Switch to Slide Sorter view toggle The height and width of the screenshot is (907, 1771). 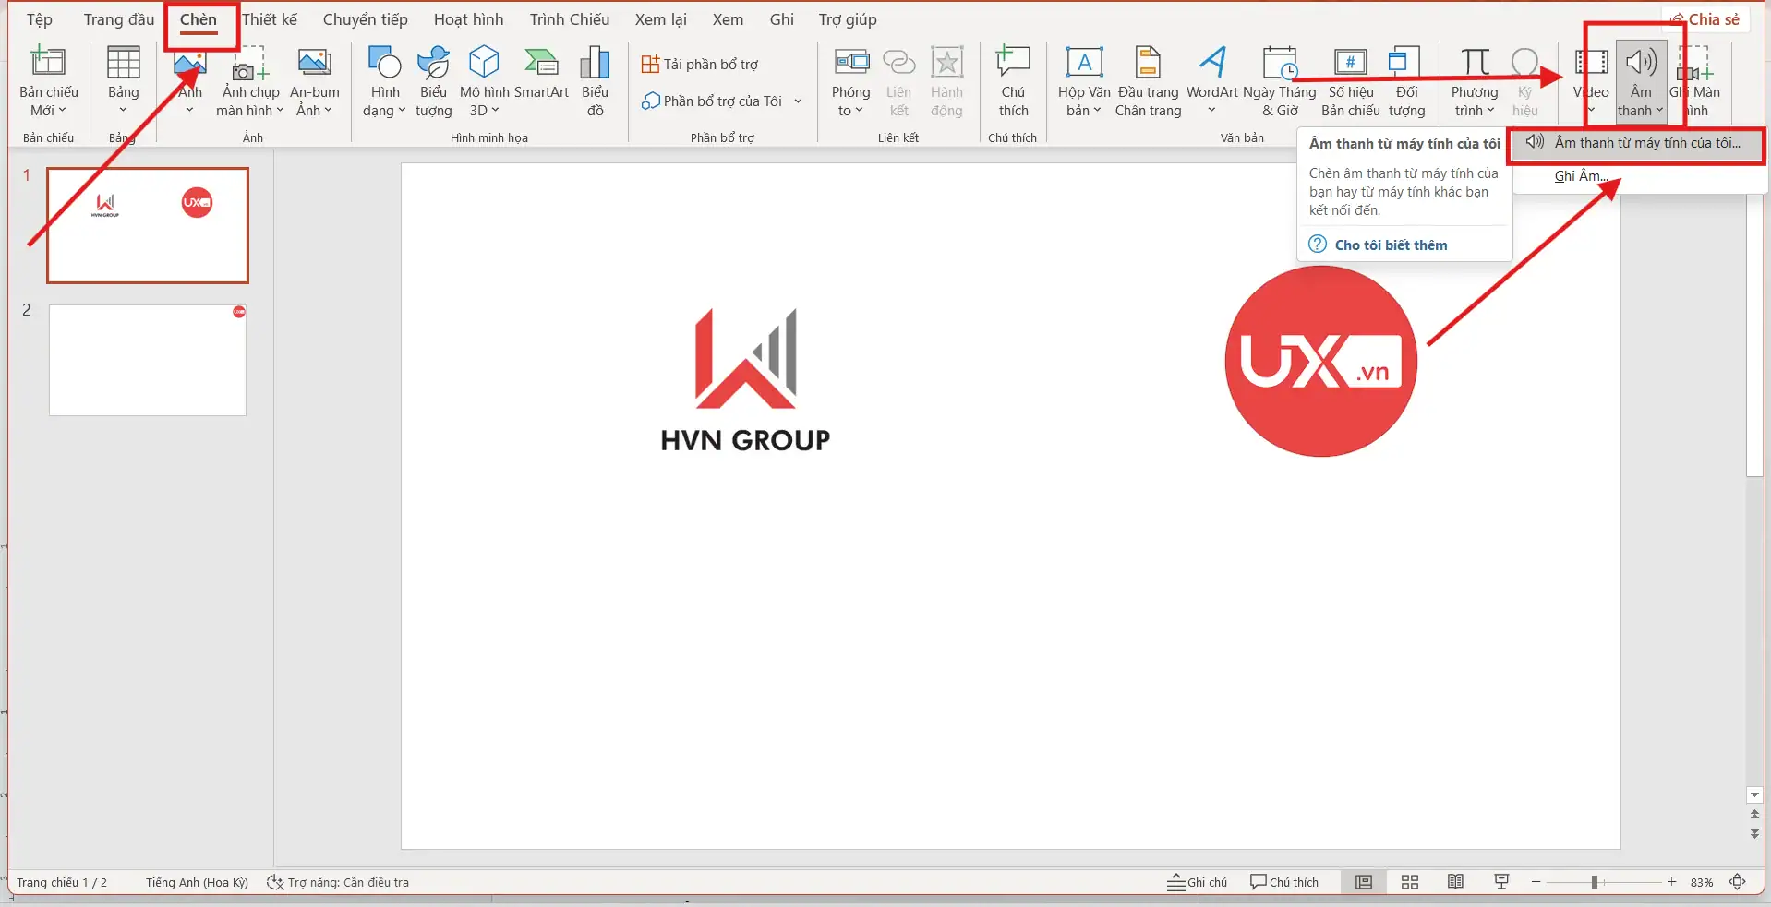coord(1410,881)
